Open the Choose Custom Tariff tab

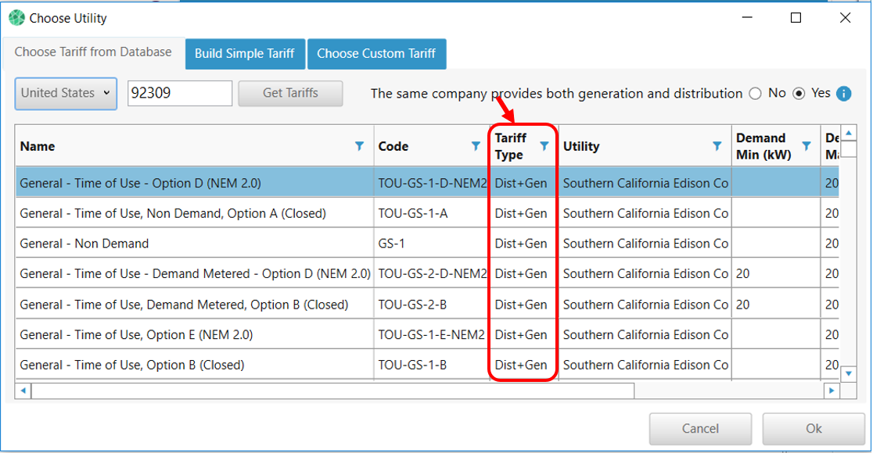point(376,54)
